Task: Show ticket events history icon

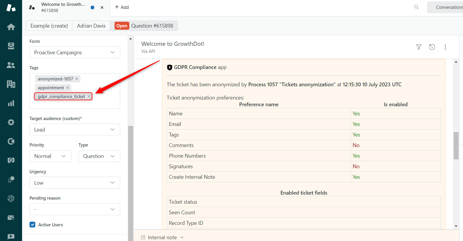Action: [x=432, y=47]
